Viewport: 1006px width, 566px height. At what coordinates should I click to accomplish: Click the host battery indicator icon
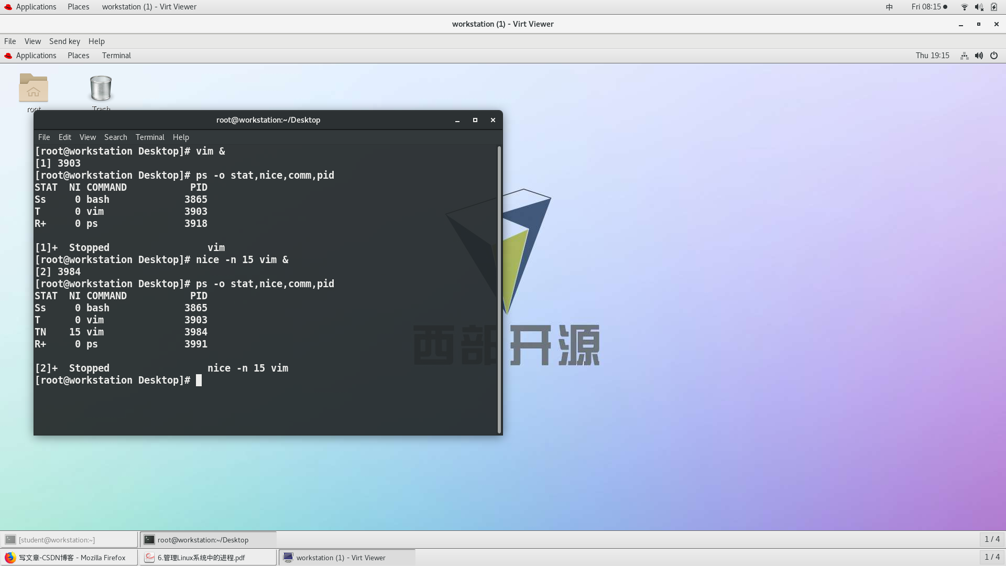tap(994, 7)
